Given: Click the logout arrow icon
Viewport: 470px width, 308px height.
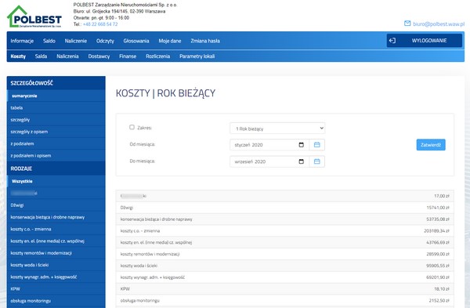Looking at the screenshot, I should click(x=392, y=41).
